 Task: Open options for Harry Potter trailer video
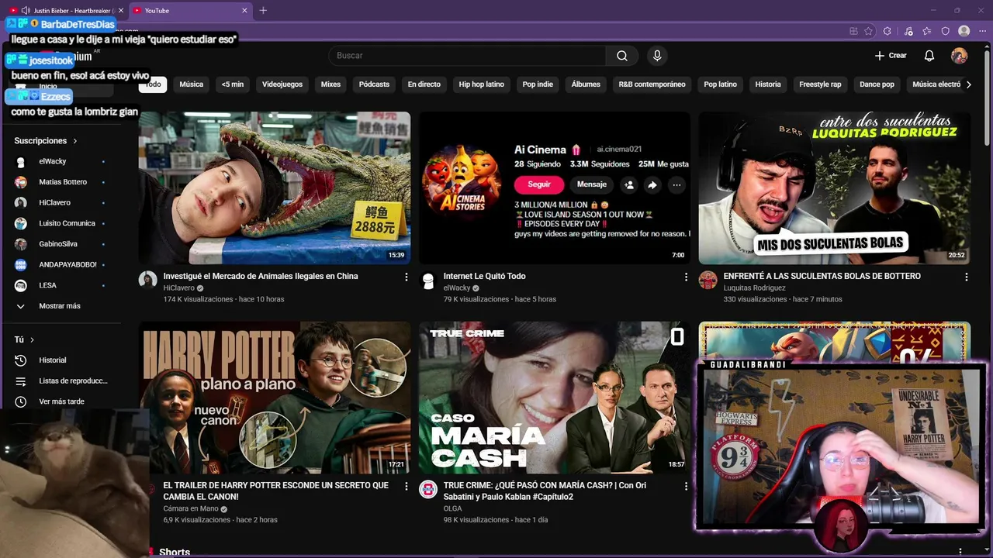(x=406, y=486)
